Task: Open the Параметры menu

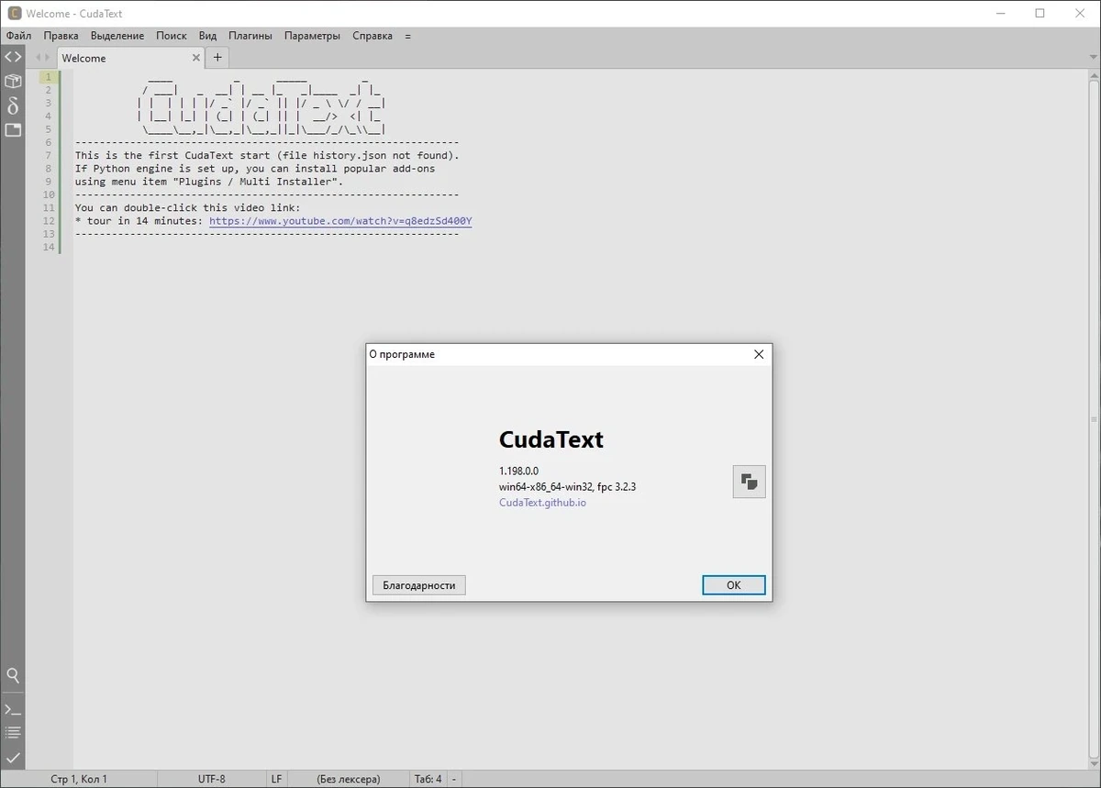Action: click(x=312, y=36)
